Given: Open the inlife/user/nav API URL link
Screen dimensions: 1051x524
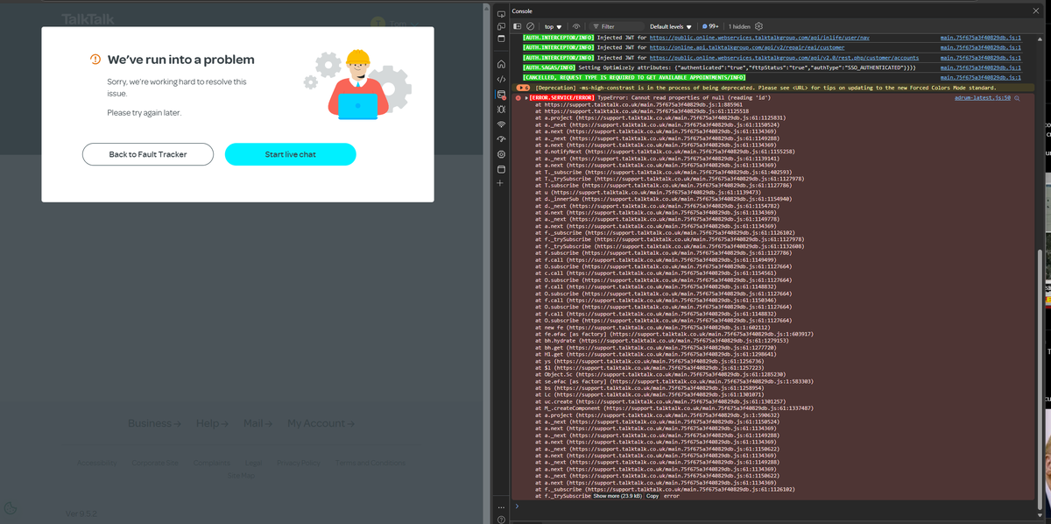Looking at the screenshot, I should coord(760,38).
